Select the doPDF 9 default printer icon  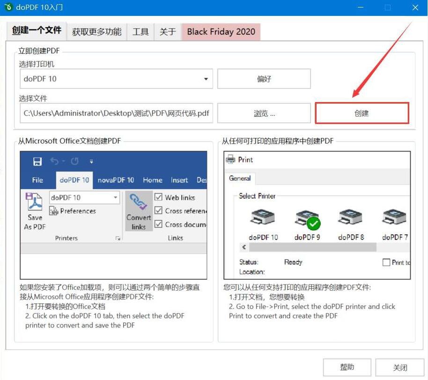[x=308, y=219]
